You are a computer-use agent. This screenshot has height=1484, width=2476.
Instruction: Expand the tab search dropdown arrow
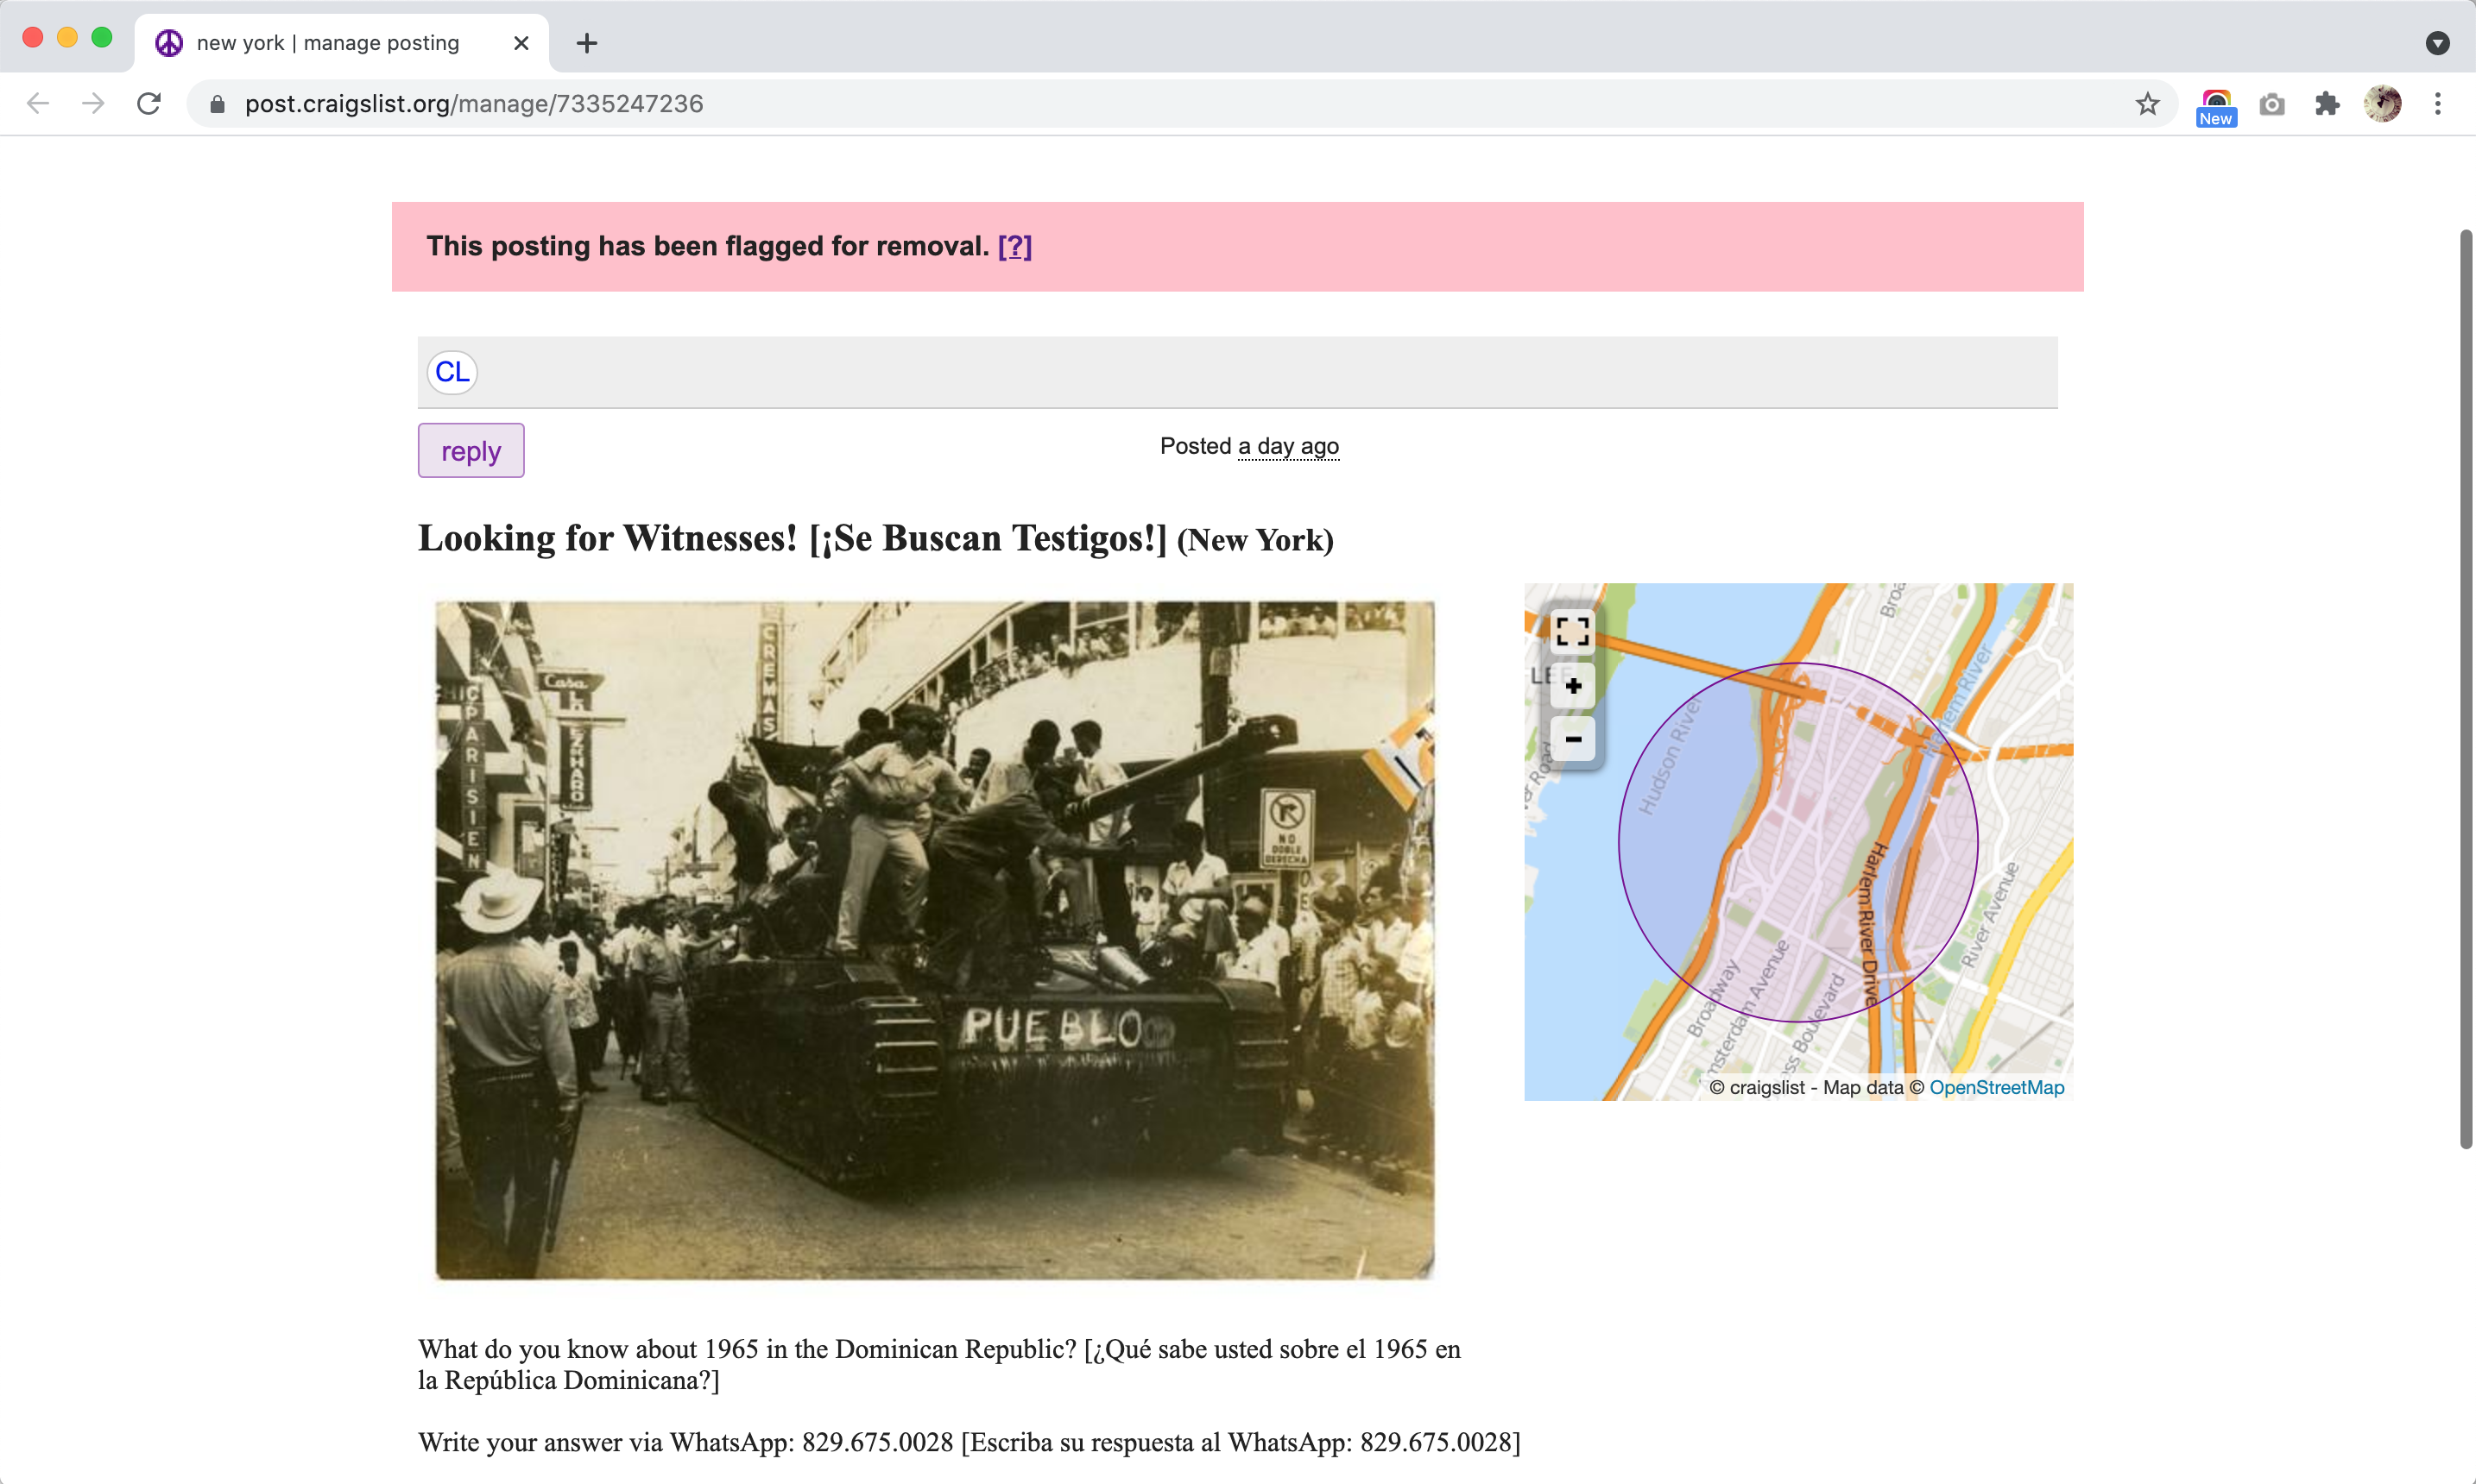click(2437, 43)
